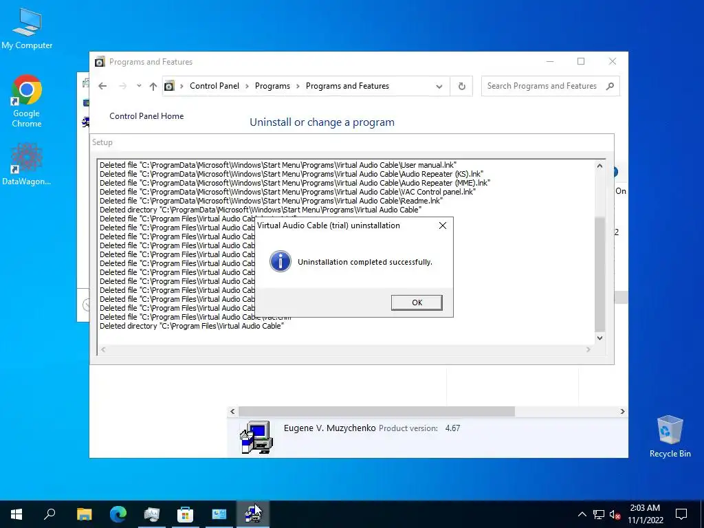Click Programs and Features breadcrumb
Image resolution: width=704 pixels, height=528 pixels.
347,86
